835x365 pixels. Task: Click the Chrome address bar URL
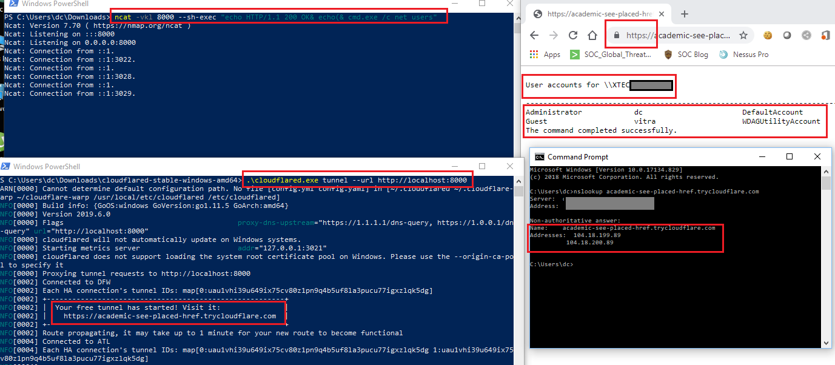coord(678,35)
